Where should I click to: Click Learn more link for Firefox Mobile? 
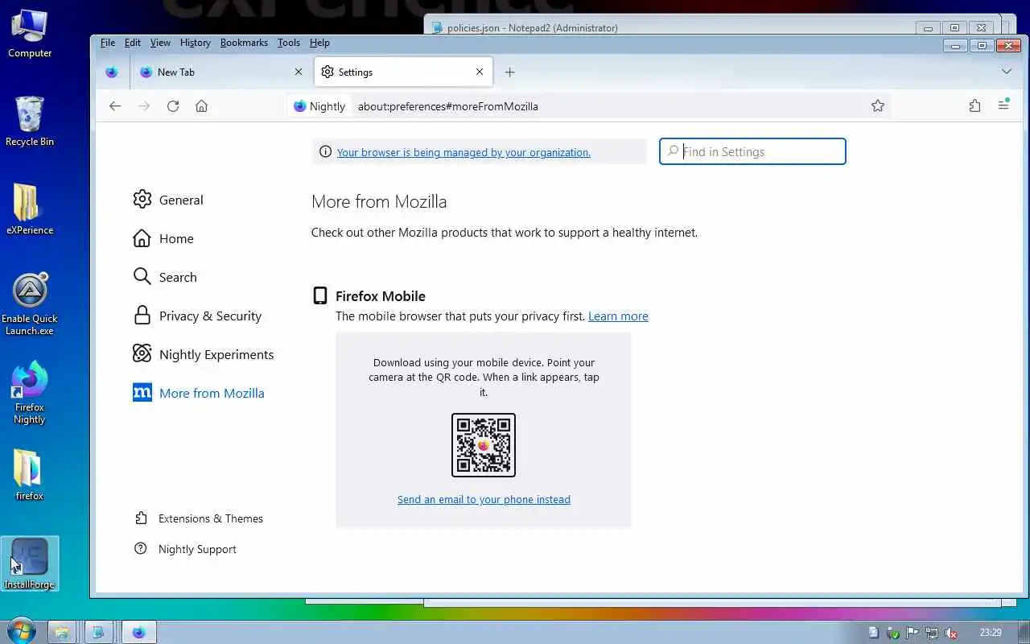click(x=618, y=316)
